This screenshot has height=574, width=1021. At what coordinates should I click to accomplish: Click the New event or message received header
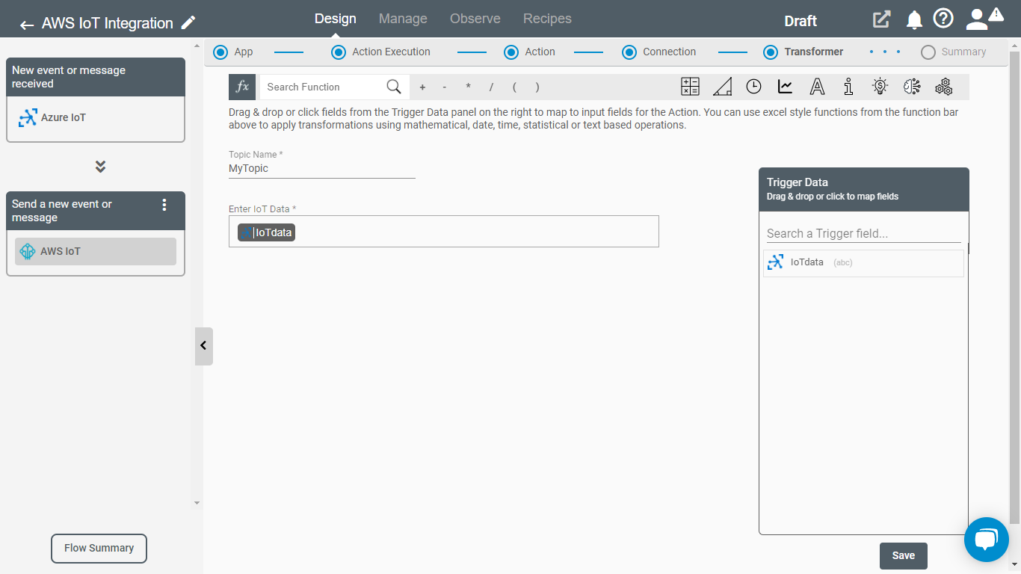coord(96,77)
